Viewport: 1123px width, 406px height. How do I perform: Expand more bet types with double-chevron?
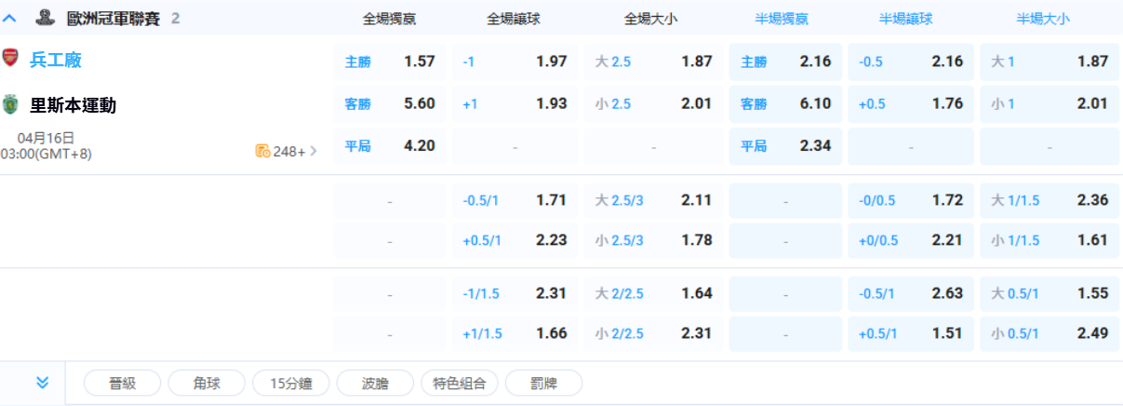coord(42,383)
